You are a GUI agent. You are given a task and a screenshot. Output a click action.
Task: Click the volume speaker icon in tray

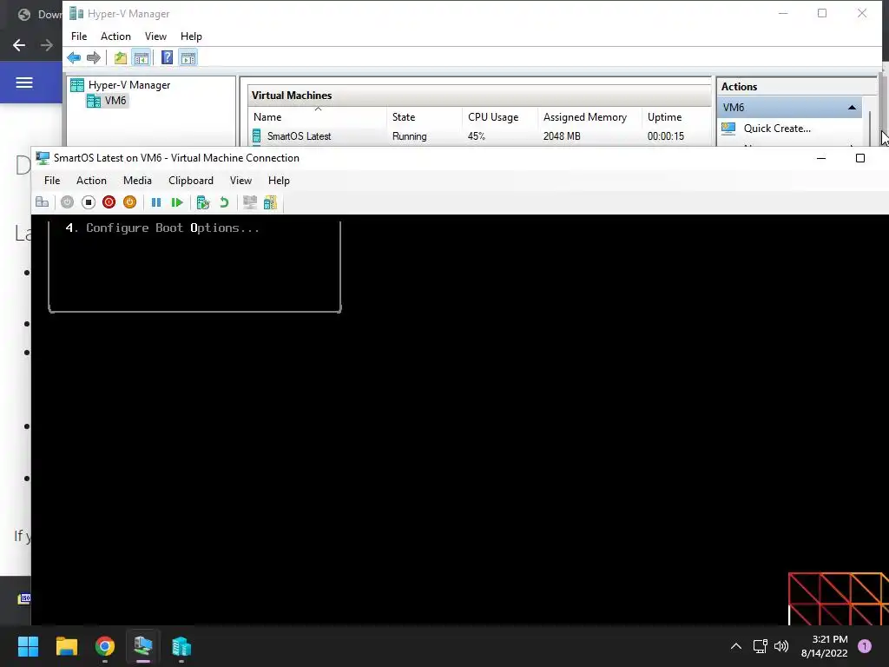click(781, 646)
